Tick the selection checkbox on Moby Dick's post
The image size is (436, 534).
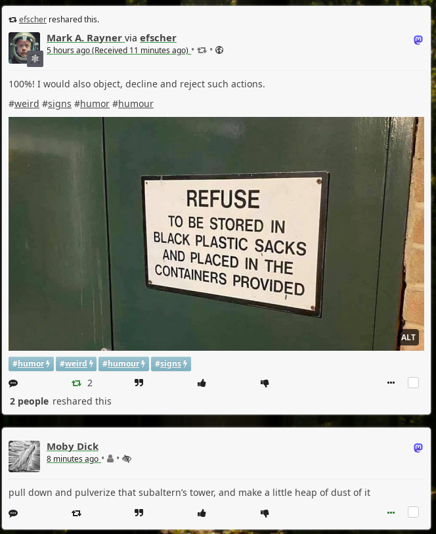point(413,512)
